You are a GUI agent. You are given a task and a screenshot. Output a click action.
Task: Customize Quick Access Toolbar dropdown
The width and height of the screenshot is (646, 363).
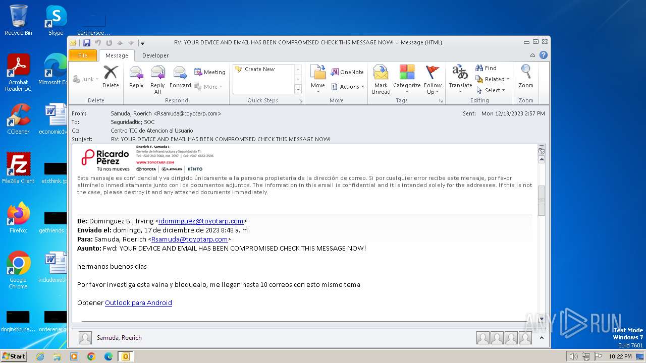(x=143, y=43)
